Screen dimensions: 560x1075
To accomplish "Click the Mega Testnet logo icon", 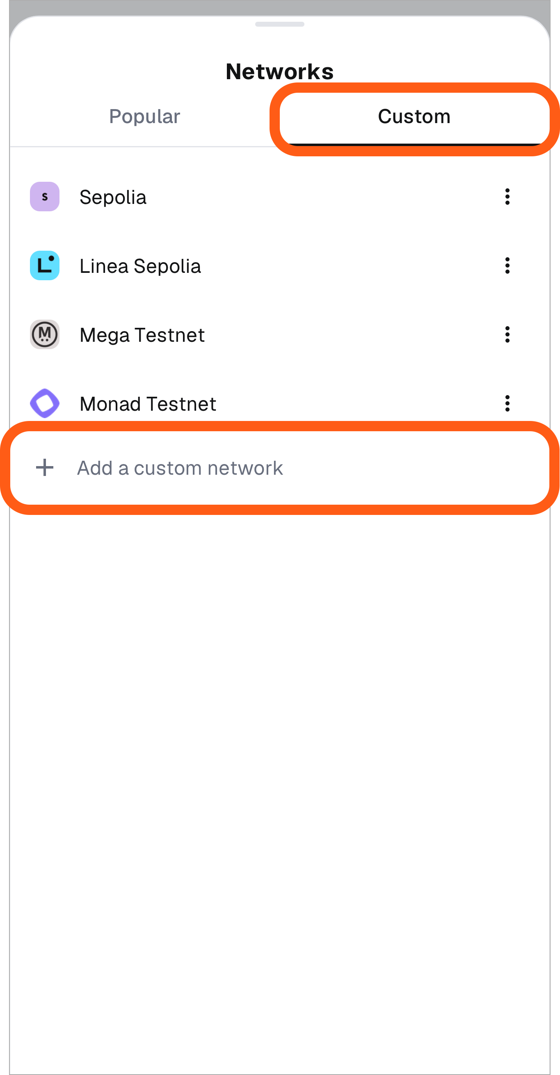I will coord(45,334).
